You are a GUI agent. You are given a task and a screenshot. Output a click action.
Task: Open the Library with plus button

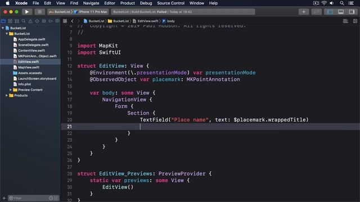(x=304, y=12)
